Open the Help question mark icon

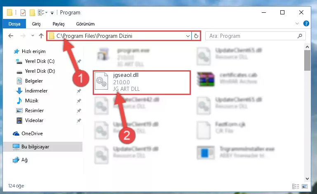tap(306, 23)
